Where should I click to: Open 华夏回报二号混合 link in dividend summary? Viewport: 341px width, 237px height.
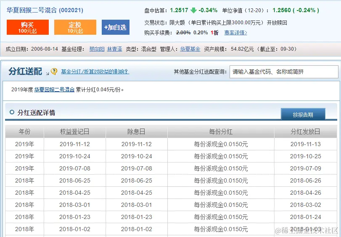pos(54,90)
